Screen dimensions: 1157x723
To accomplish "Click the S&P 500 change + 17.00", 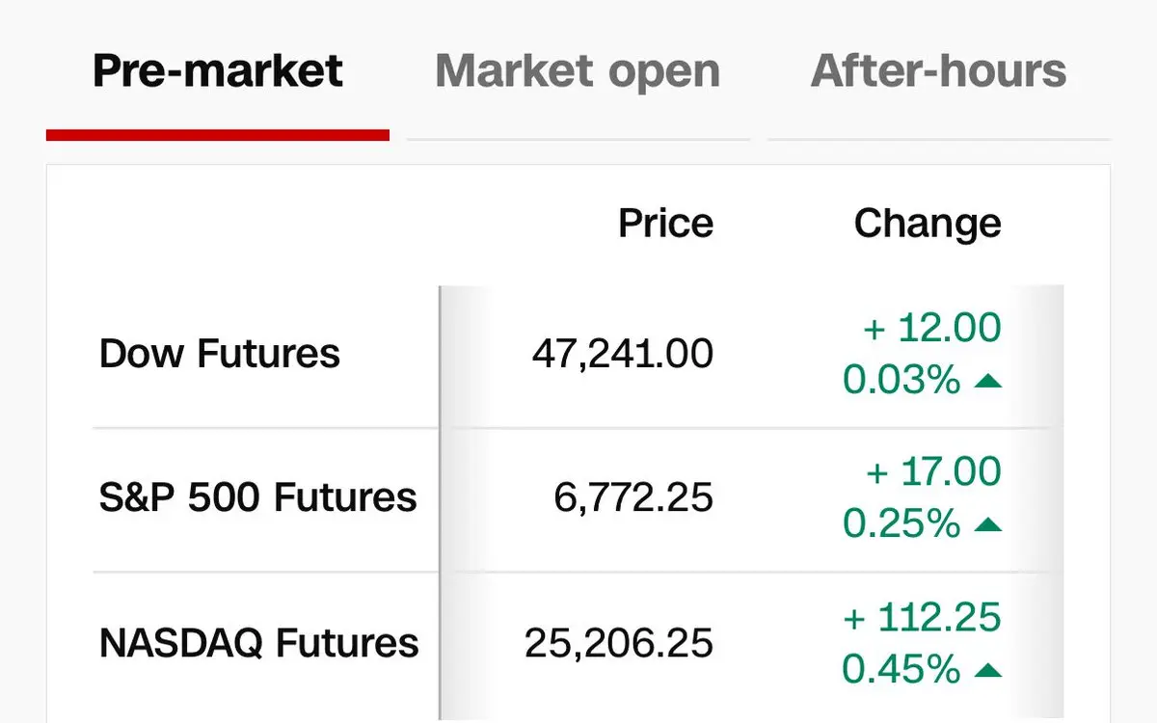I will (932, 473).
